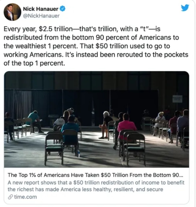The height and width of the screenshot is (207, 196).
Task: Visit the @NickHanauer handle
Action: (x=41, y=16)
